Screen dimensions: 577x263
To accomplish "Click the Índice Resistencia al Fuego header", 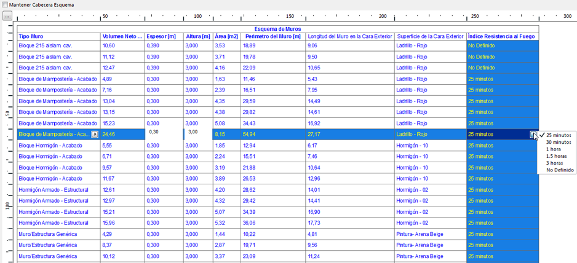I will tap(502, 37).
